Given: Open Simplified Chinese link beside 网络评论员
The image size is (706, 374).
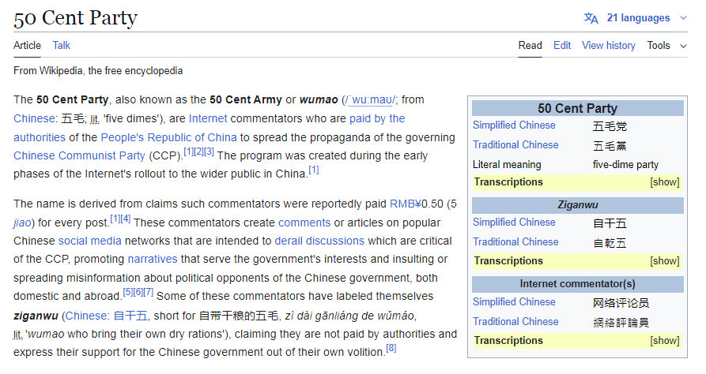Looking at the screenshot, I should 514,302.
